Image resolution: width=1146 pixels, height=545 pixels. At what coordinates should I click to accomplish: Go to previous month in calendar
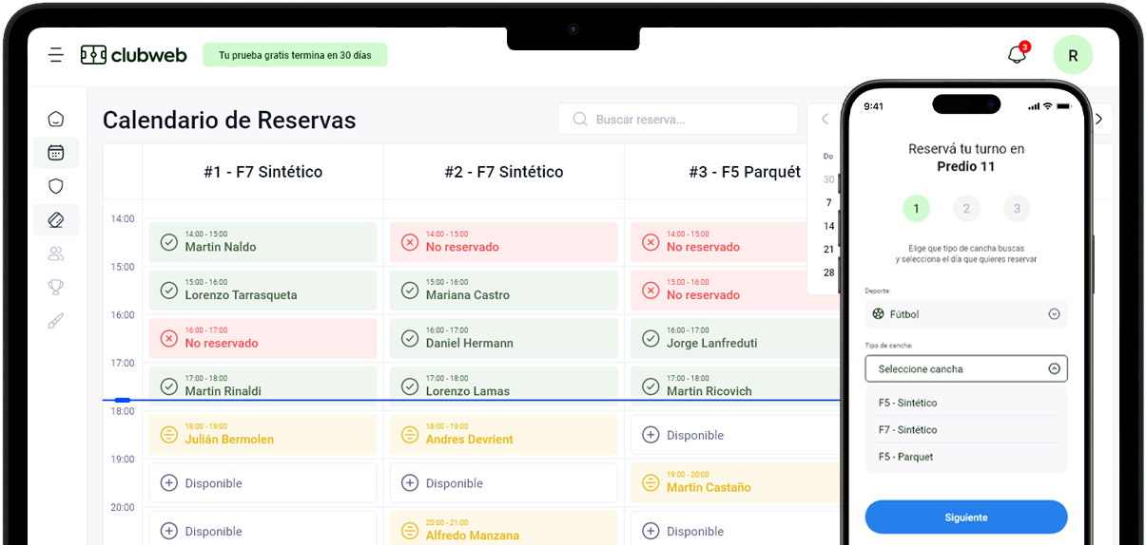point(825,120)
